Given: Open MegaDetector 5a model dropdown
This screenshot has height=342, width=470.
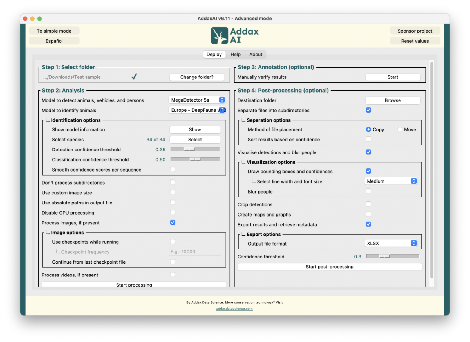Looking at the screenshot, I should (x=197, y=100).
